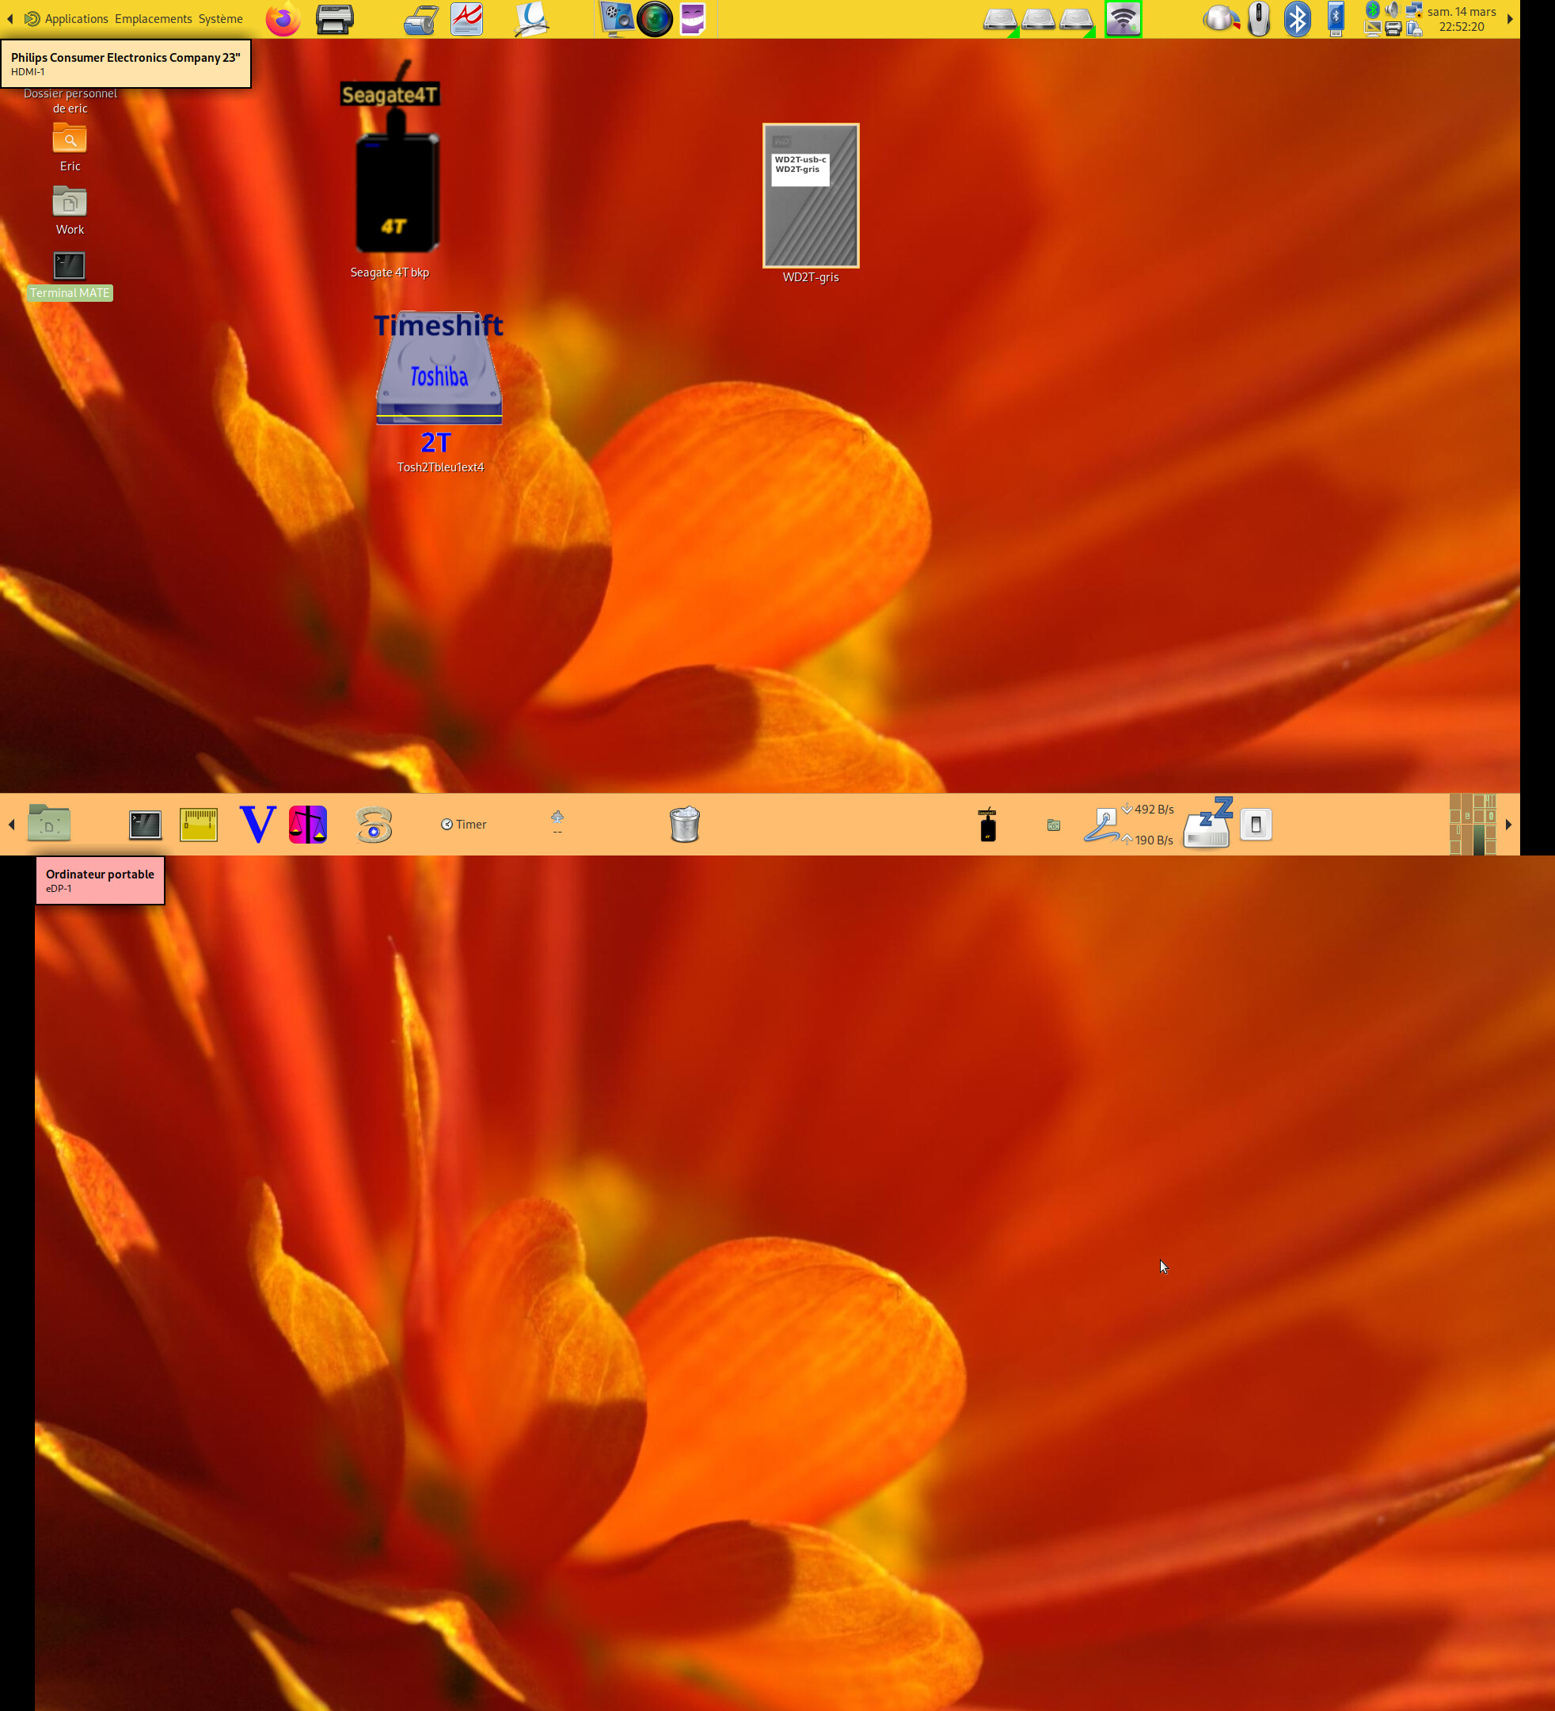Open the Applications menu
Screen dimensions: 1555x1711
(x=75, y=19)
